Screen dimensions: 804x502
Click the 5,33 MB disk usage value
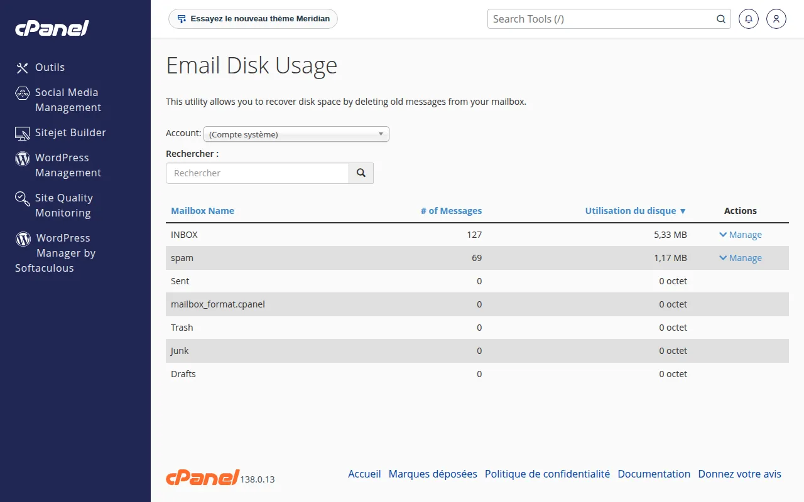670,235
